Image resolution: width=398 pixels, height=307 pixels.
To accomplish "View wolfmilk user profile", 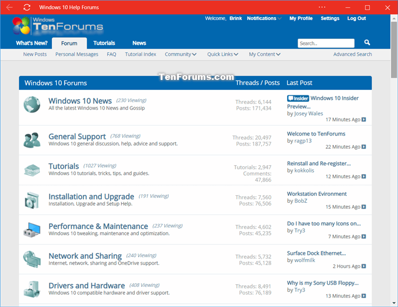I will pos(305,260).
